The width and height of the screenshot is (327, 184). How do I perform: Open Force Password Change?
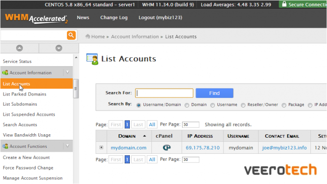[28, 168]
